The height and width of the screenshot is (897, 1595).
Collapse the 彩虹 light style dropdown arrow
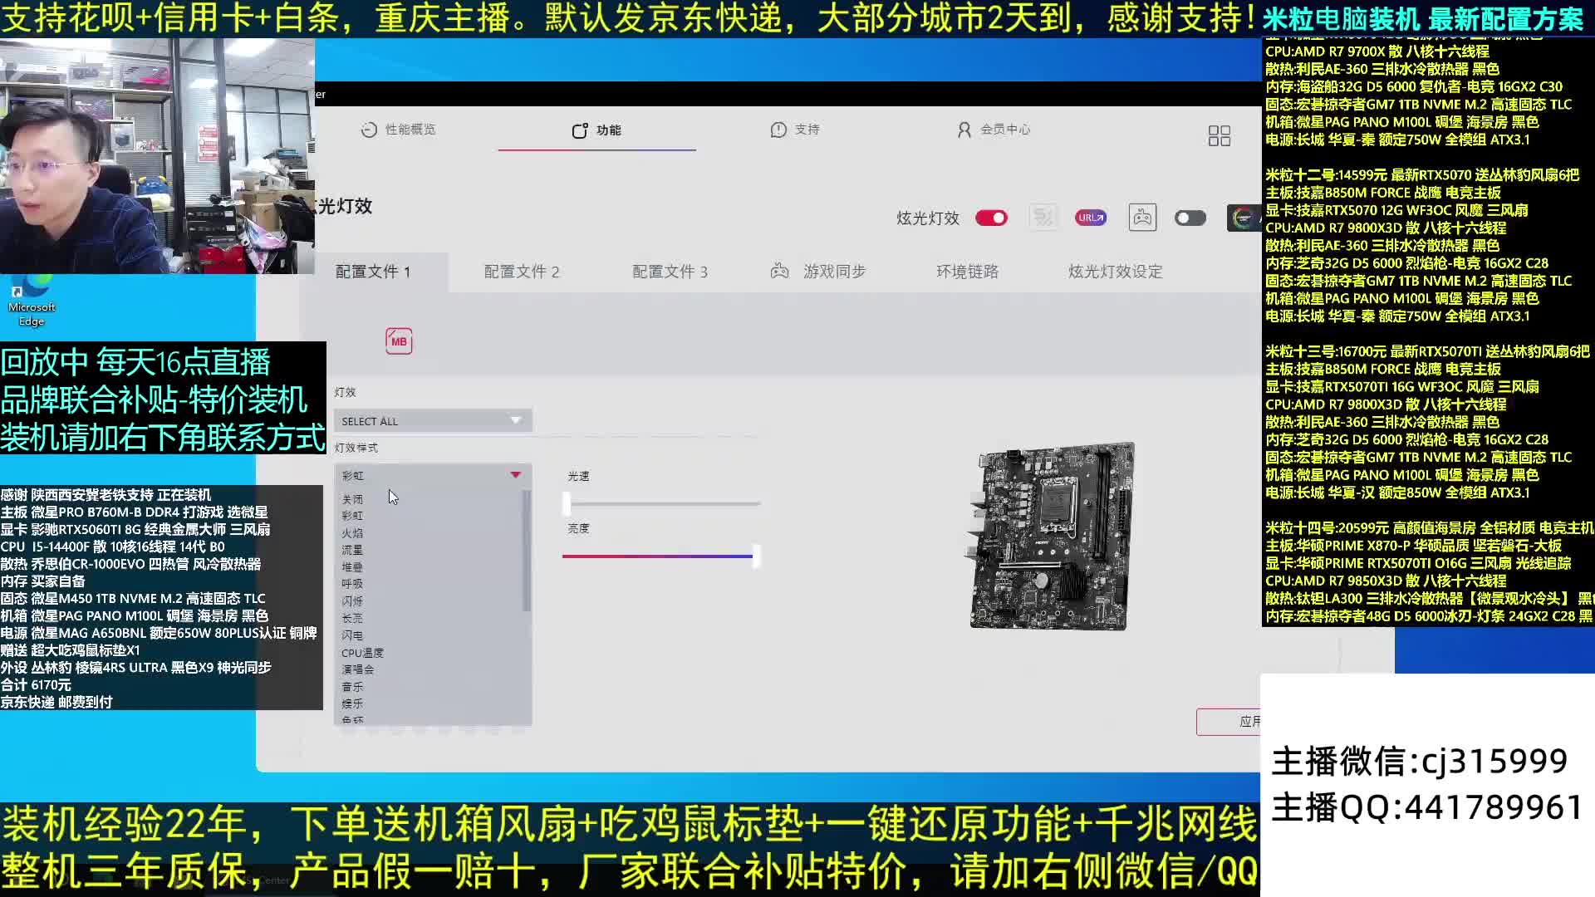pos(515,475)
